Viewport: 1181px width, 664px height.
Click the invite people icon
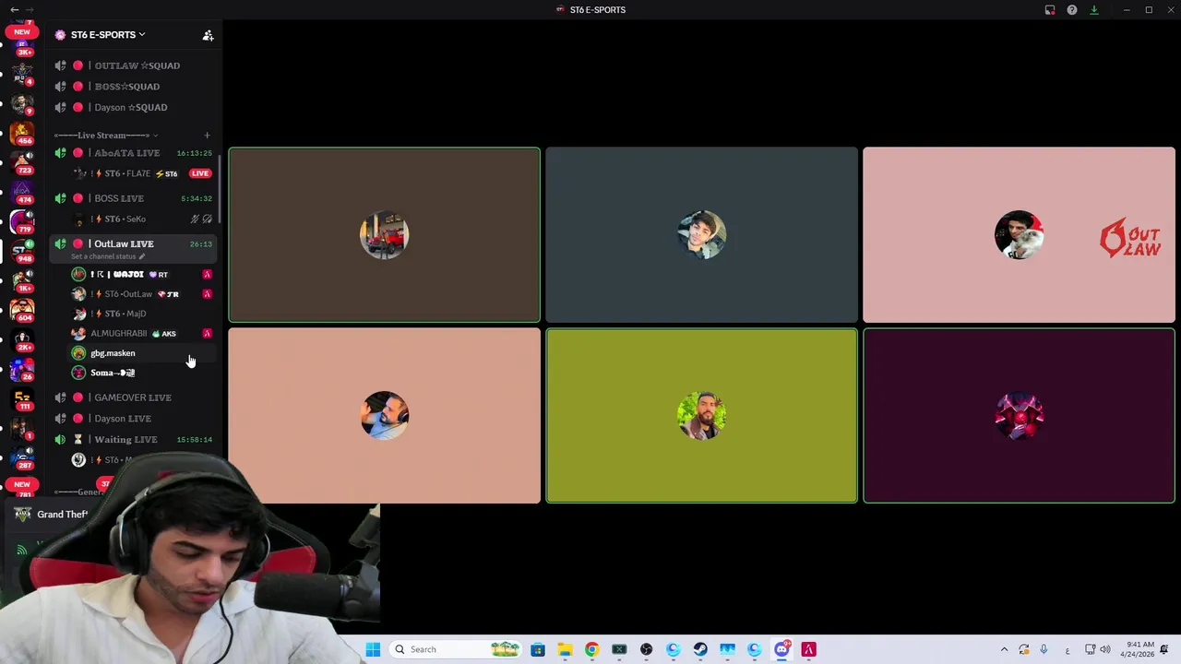(x=208, y=35)
